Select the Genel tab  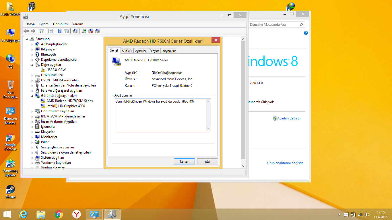pyautogui.click(x=114, y=50)
